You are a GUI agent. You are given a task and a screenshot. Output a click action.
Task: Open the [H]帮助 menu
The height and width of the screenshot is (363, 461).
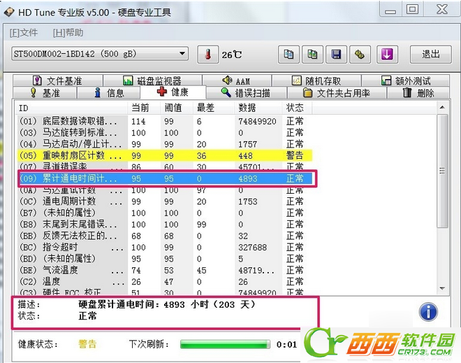pyautogui.click(x=68, y=33)
